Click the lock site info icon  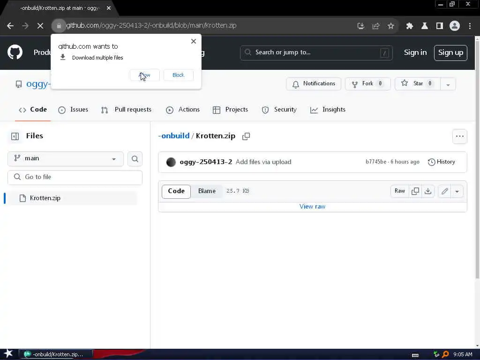click(59, 26)
